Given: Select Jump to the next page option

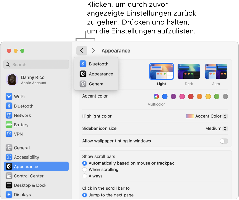Looking at the screenshot, I should pyautogui.click(x=85, y=195).
